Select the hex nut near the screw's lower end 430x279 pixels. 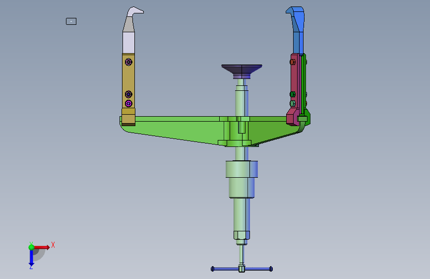(x=242, y=235)
